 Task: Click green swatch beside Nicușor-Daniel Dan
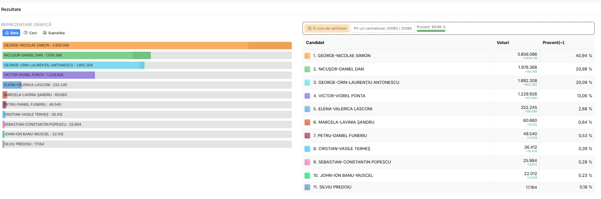point(307,69)
